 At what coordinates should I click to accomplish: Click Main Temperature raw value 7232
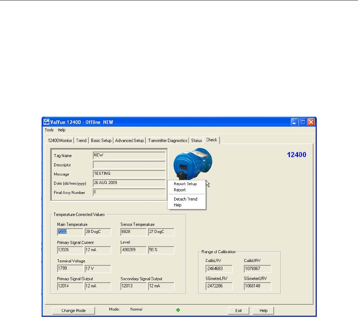pos(70,232)
